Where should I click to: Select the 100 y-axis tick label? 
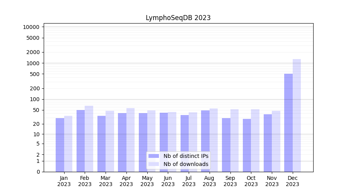[x=34, y=99]
